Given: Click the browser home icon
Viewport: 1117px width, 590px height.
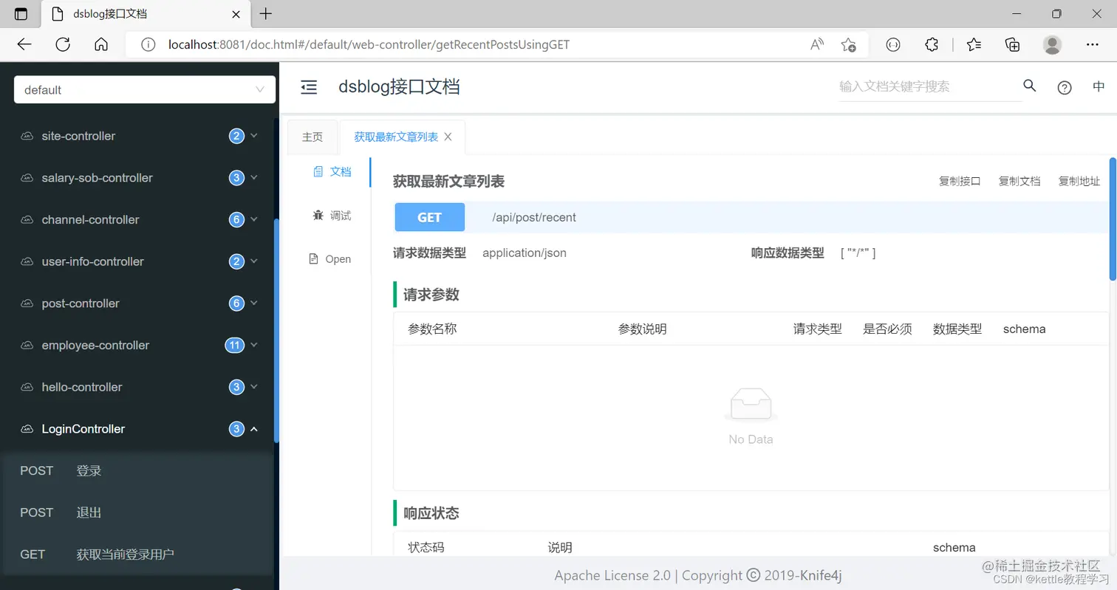Looking at the screenshot, I should tap(102, 44).
